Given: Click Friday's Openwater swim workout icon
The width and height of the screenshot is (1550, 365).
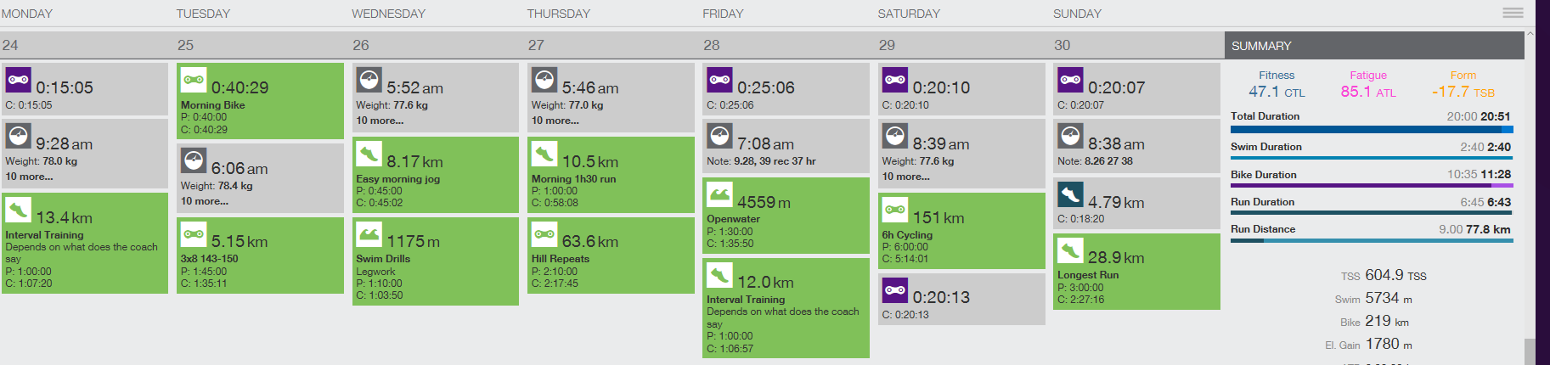Looking at the screenshot, I should (x=720, y=194).
